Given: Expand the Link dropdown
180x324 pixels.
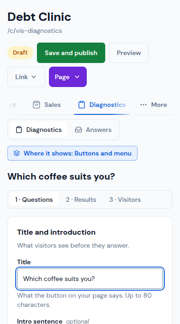Looking at the screenshot, I should tap(26, 77).
